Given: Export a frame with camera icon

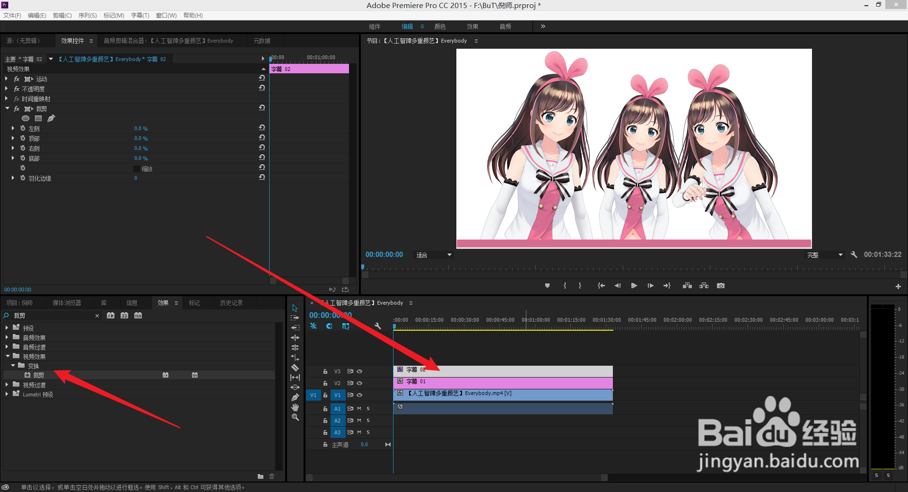Looking at the screenshot, I should point(721,286).
